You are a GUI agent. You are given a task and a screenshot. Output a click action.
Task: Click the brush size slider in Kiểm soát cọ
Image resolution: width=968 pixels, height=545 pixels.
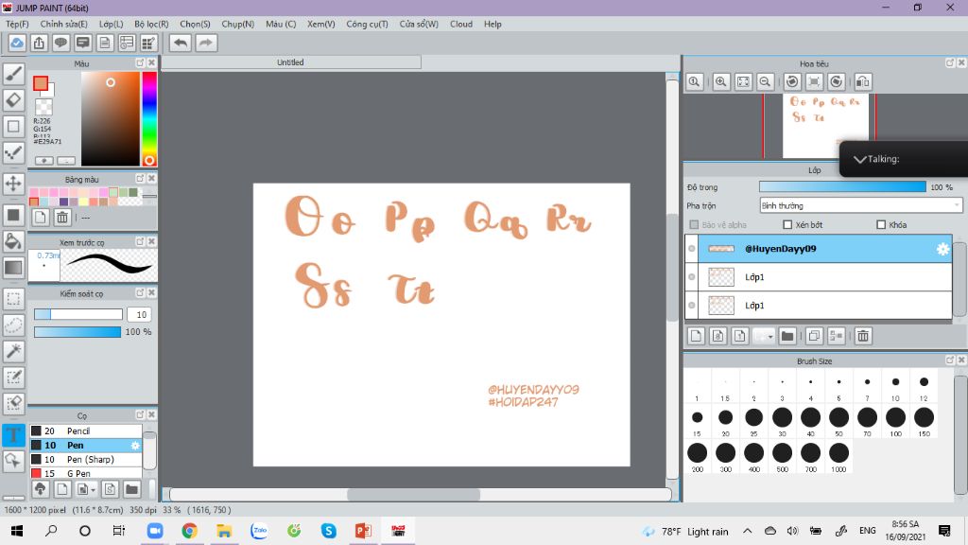point(78,314)
